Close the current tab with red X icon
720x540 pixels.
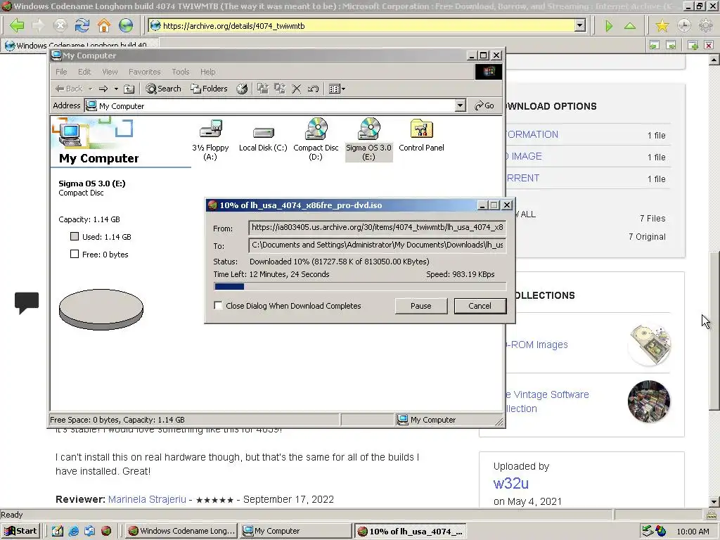point(709,45)
